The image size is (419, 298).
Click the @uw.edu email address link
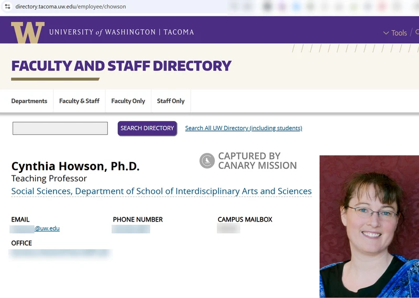coord(47,229)
